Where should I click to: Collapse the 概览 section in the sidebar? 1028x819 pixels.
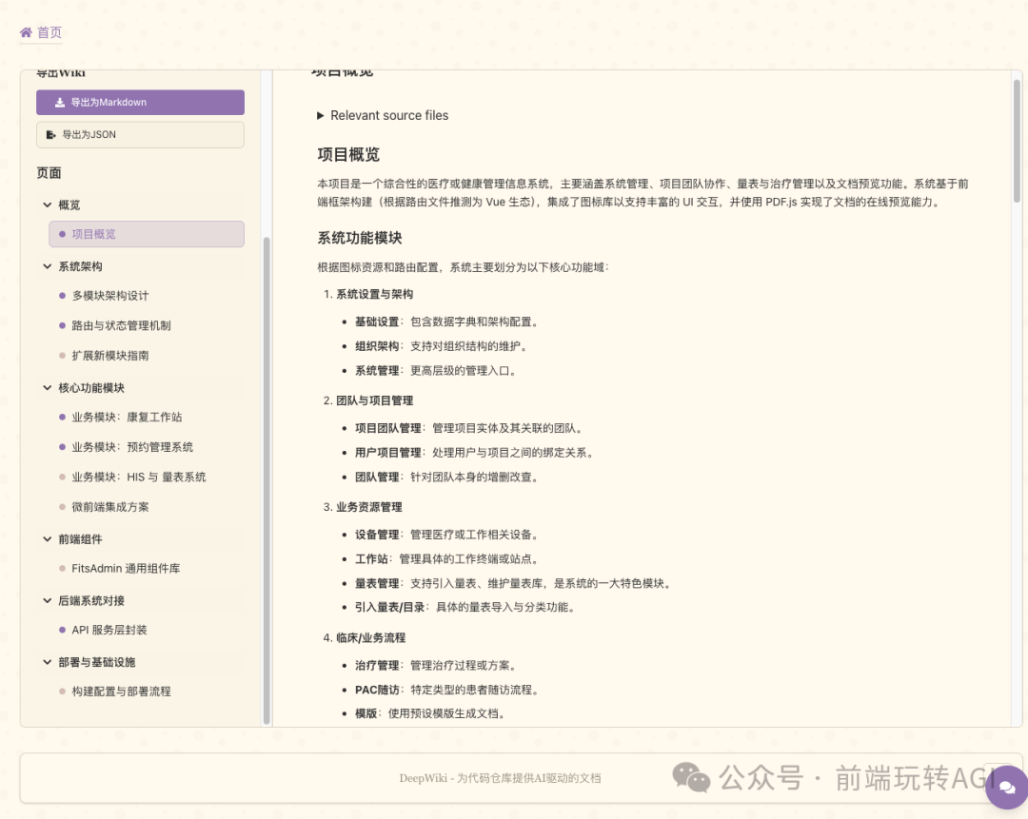pyautogui.click(x=46, y=205)
